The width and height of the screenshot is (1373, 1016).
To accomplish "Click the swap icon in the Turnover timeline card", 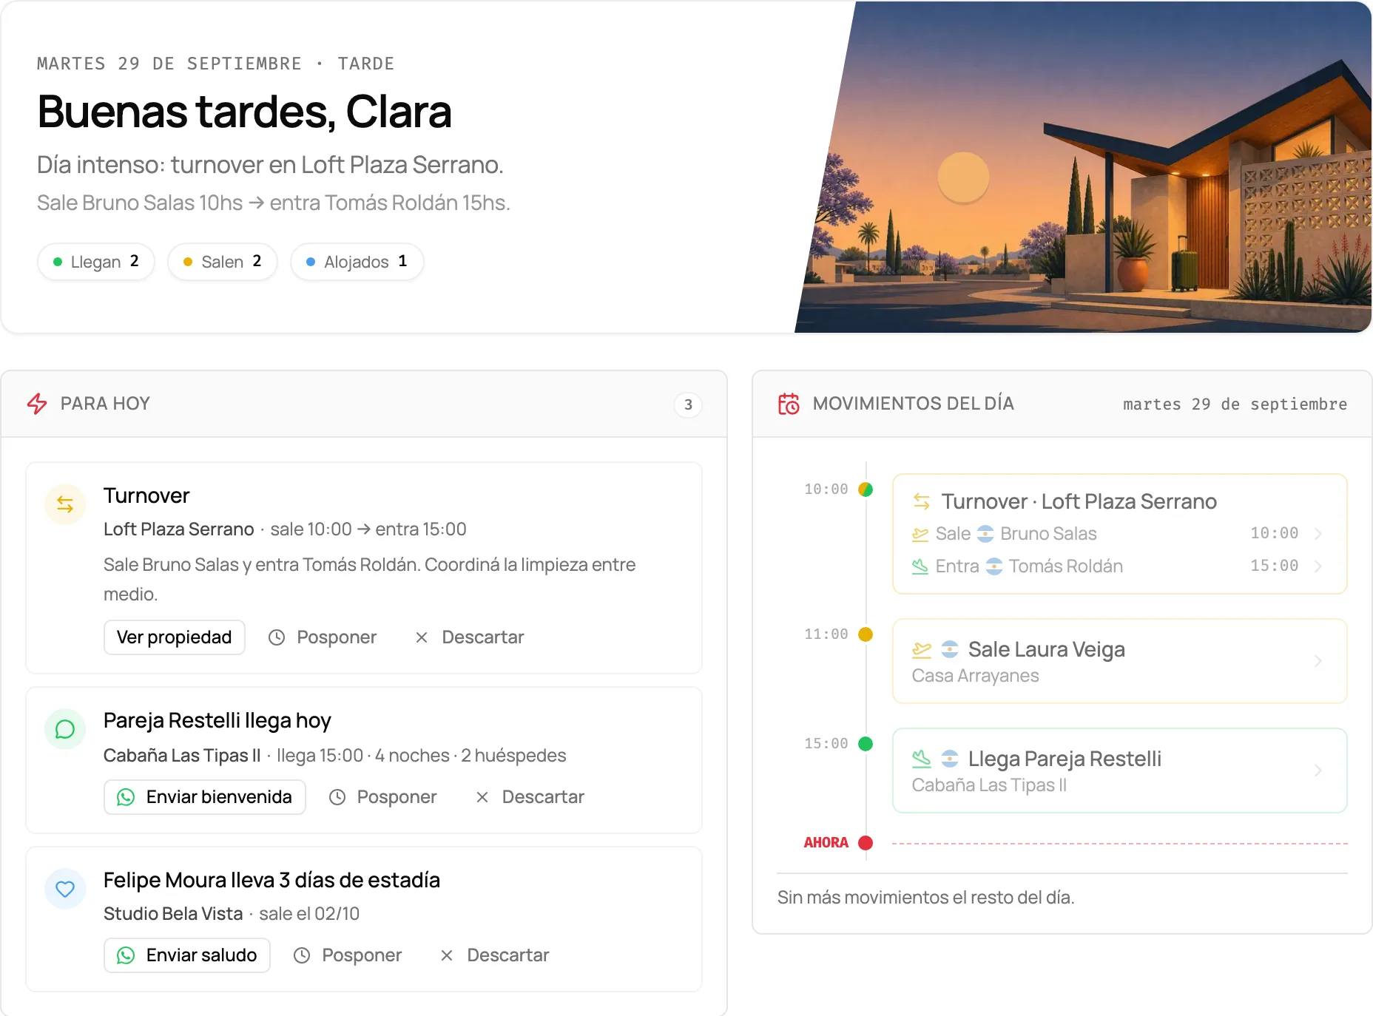I will [922, 501].
